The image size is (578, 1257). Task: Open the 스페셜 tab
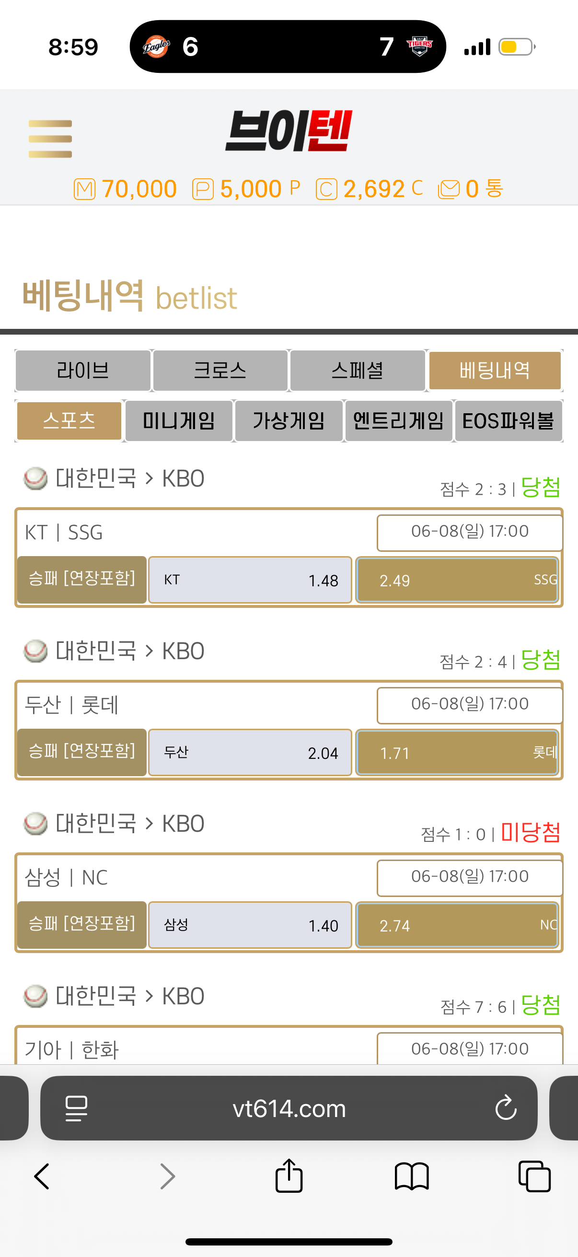click(x=358, y=371)
